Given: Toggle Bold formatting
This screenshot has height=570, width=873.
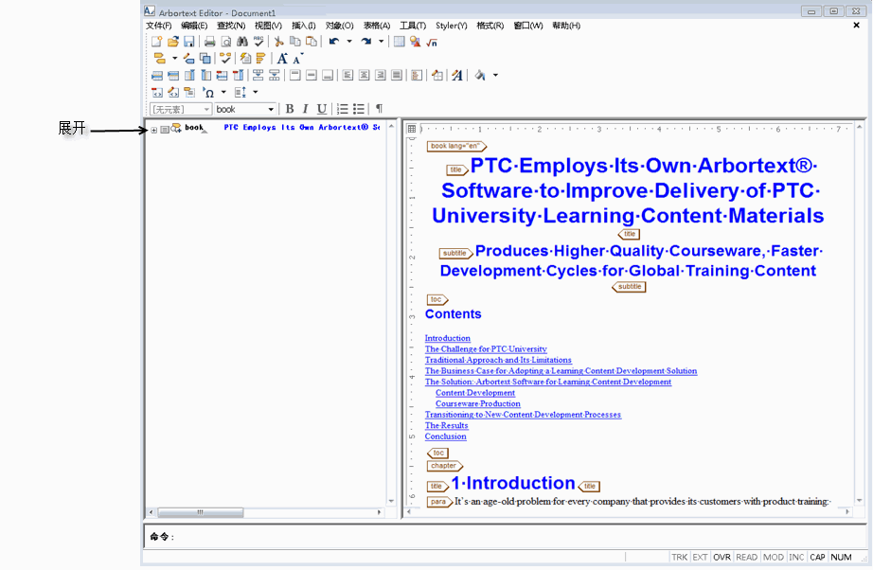Looking at the screenshot, I should (290, 109).
